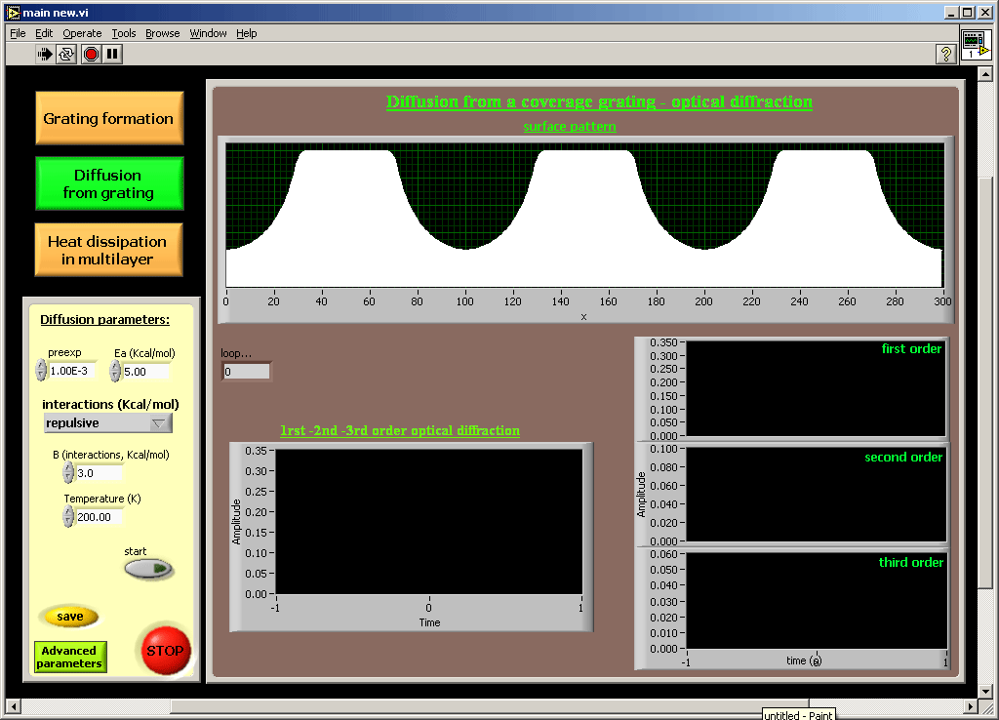
Task: Open the context help question mark
Action: 945,55
